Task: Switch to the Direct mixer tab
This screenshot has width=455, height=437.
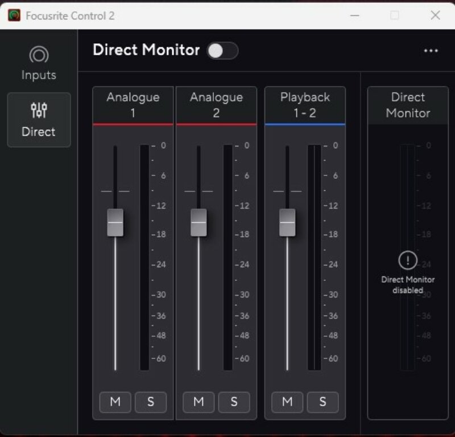Action: pyautogui.click(x=39, y=120)
